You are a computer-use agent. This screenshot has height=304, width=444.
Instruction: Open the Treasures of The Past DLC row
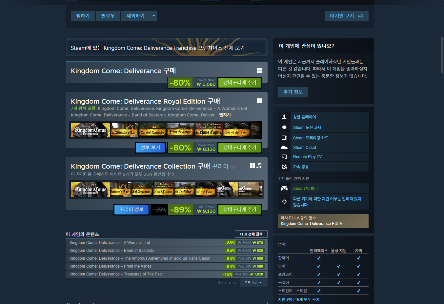(x=167, y=274)
